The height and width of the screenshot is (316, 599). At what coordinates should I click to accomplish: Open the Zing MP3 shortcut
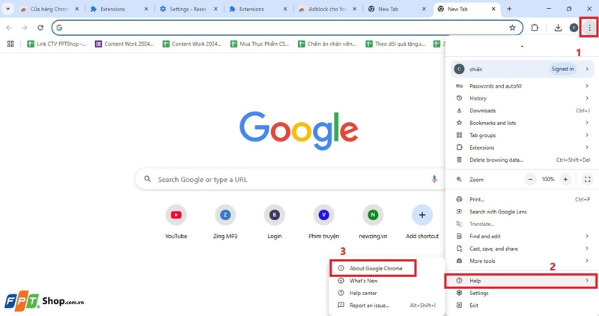pos(225,222)
